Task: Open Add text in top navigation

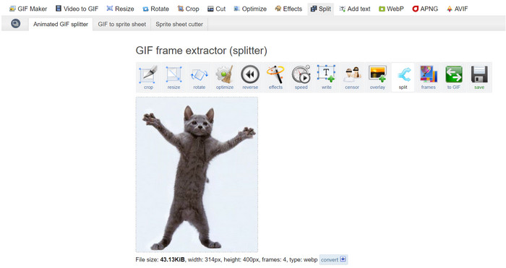Action: [355, 9]
